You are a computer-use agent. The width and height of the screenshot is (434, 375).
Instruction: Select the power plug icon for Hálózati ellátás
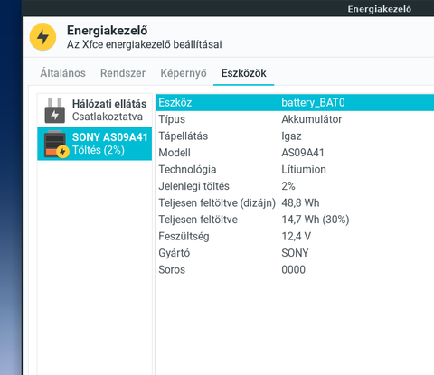[x=55, y=110]
